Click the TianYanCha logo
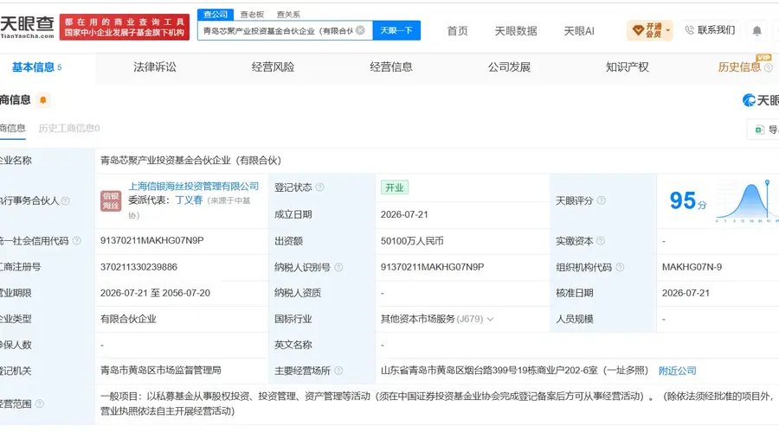The width and height of the screenshot is (779, 432). click(27, 28)
